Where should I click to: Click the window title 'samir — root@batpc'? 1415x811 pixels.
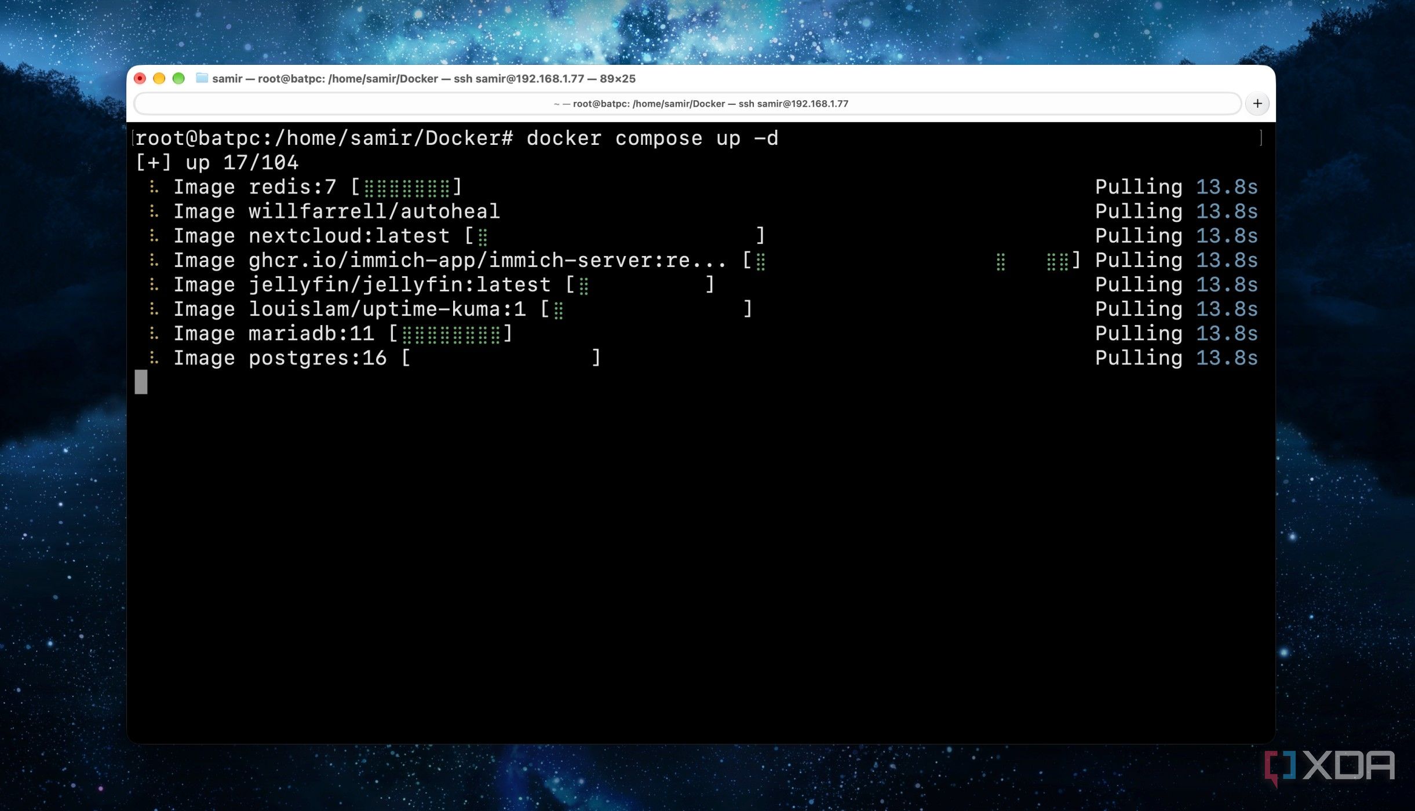click(x=424, y=78)
